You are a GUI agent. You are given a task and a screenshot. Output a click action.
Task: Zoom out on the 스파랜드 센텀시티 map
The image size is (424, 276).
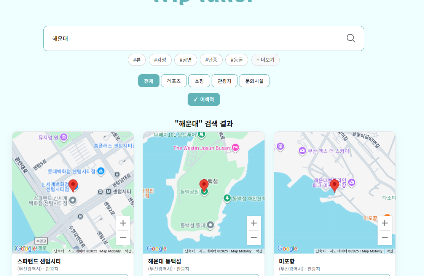(123, 237)
